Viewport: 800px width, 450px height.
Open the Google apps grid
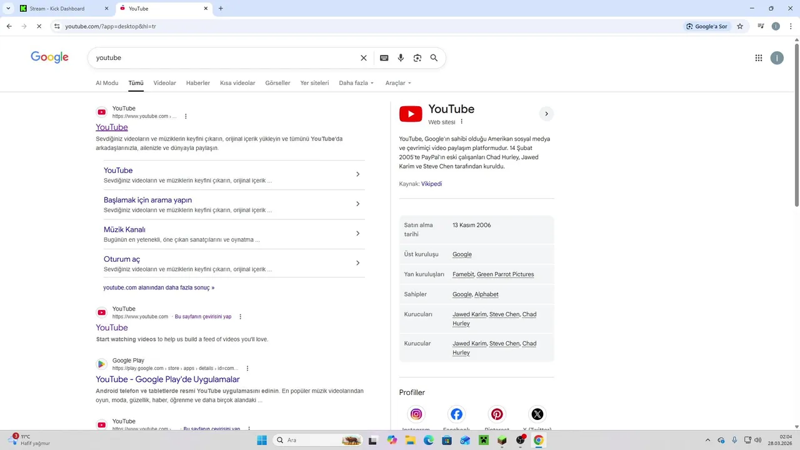[x=759, y=57]
